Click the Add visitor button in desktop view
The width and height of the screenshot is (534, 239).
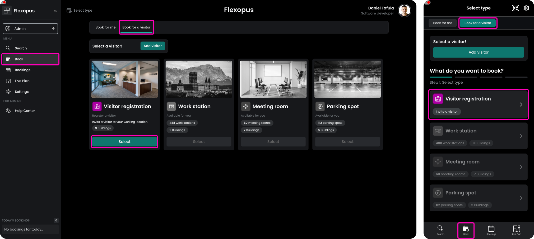pyautogui.click(x=152, y=46)
